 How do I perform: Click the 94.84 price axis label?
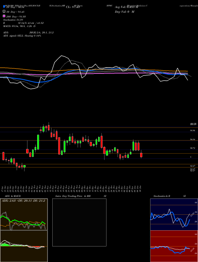pos(192,139)
